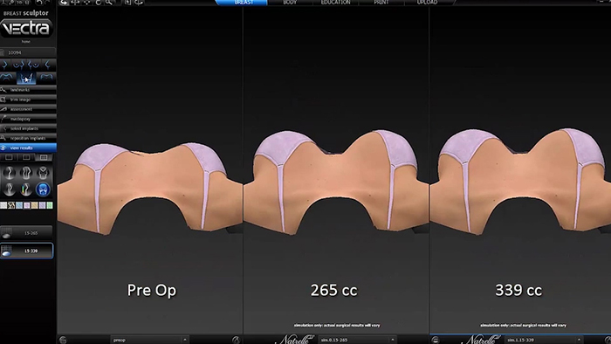
Task: Select the highlighted worm's-eye view icon
Action: point(26,78)
